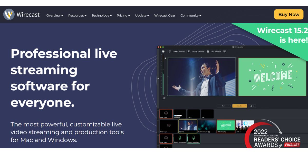Select the Speaker shot thumbnail
Image resolution: width=308 pixels, height=154 pixels.
click(188, 126)
